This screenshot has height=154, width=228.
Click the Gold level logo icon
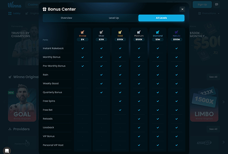[120, 32]
